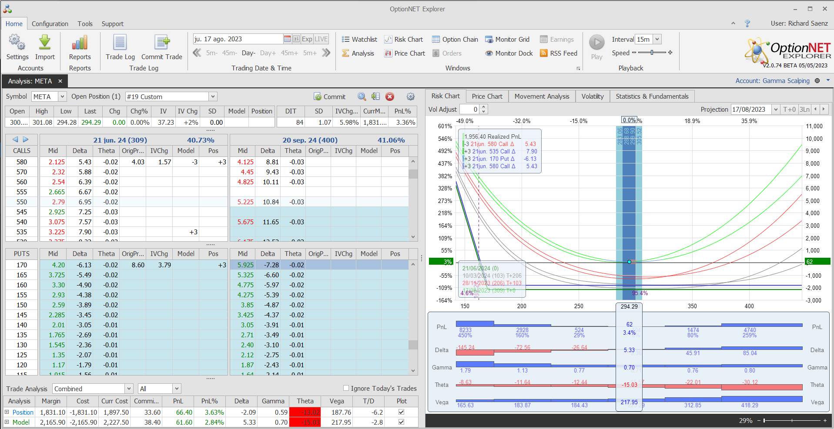Jump forward with double-right arrow
Image resolution: width=834 pixels, height=429 pixels.
pyautogui.click(x=326, y=53)
